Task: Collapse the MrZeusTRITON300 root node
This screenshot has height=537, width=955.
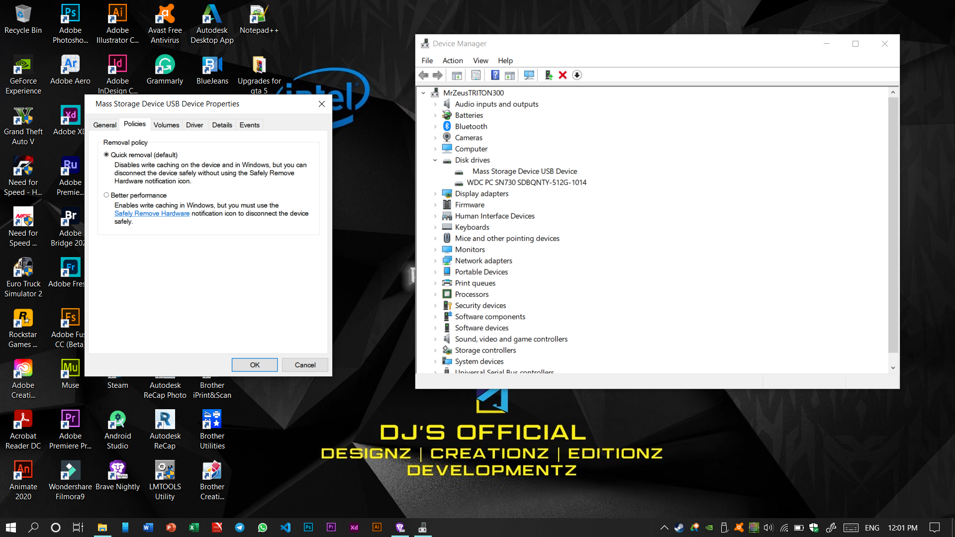Action: (x=423, y=93)
